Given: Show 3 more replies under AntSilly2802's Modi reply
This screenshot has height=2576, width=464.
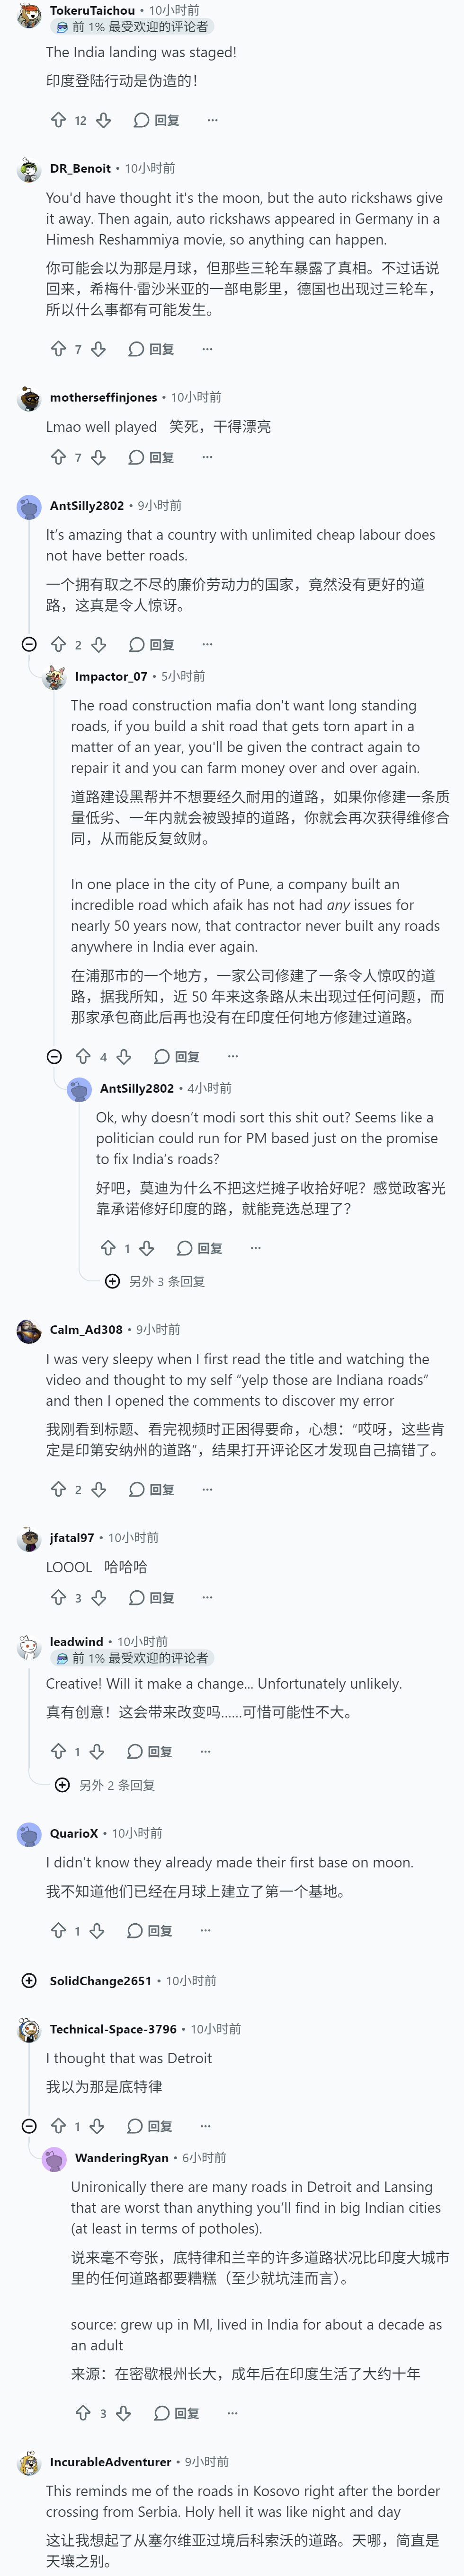Looking at the screenshot, I should tap(155, 1281).
